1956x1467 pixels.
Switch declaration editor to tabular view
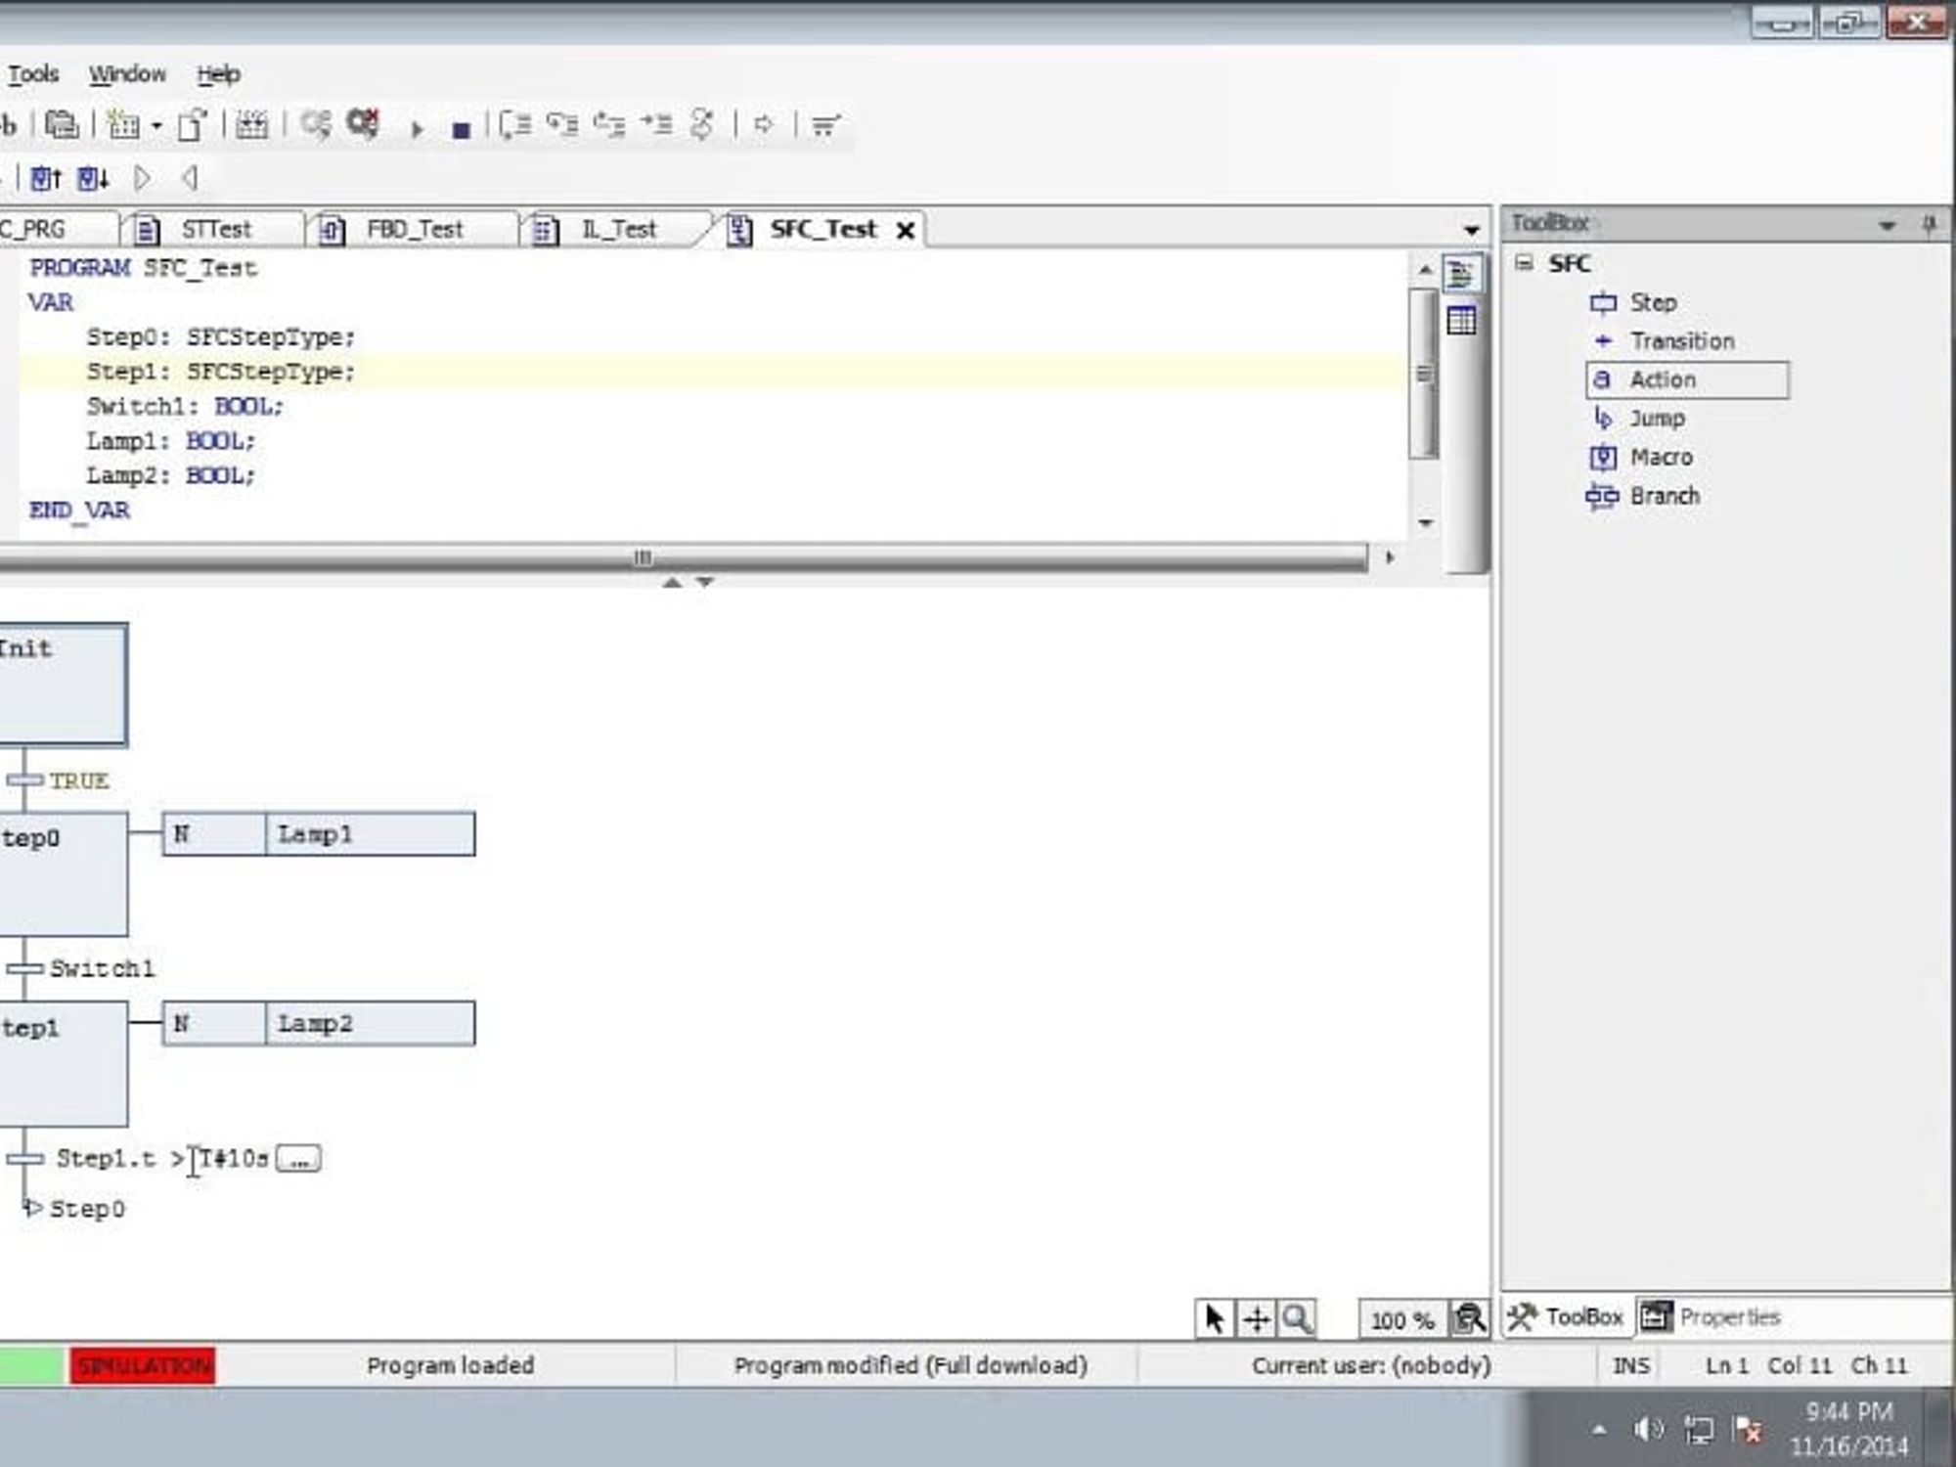coord(1461,321)
